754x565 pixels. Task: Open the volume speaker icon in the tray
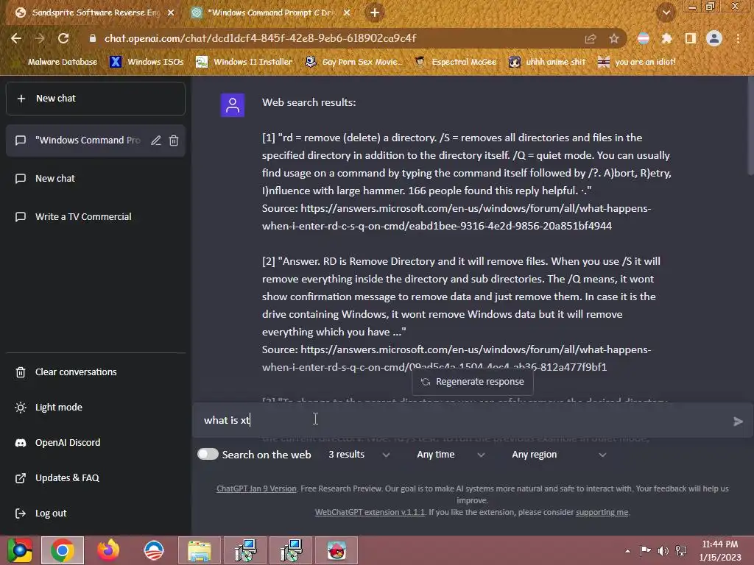pyautogui.click(x=663, y=550)
